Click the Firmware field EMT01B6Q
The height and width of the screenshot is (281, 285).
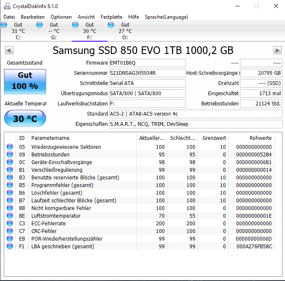click(147, 63)
